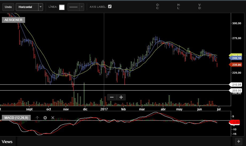Image resolution: width=246 pixels, height=146 pixels.
Task: Expand the line style dropdown arrow
Action: click(82, 7)
